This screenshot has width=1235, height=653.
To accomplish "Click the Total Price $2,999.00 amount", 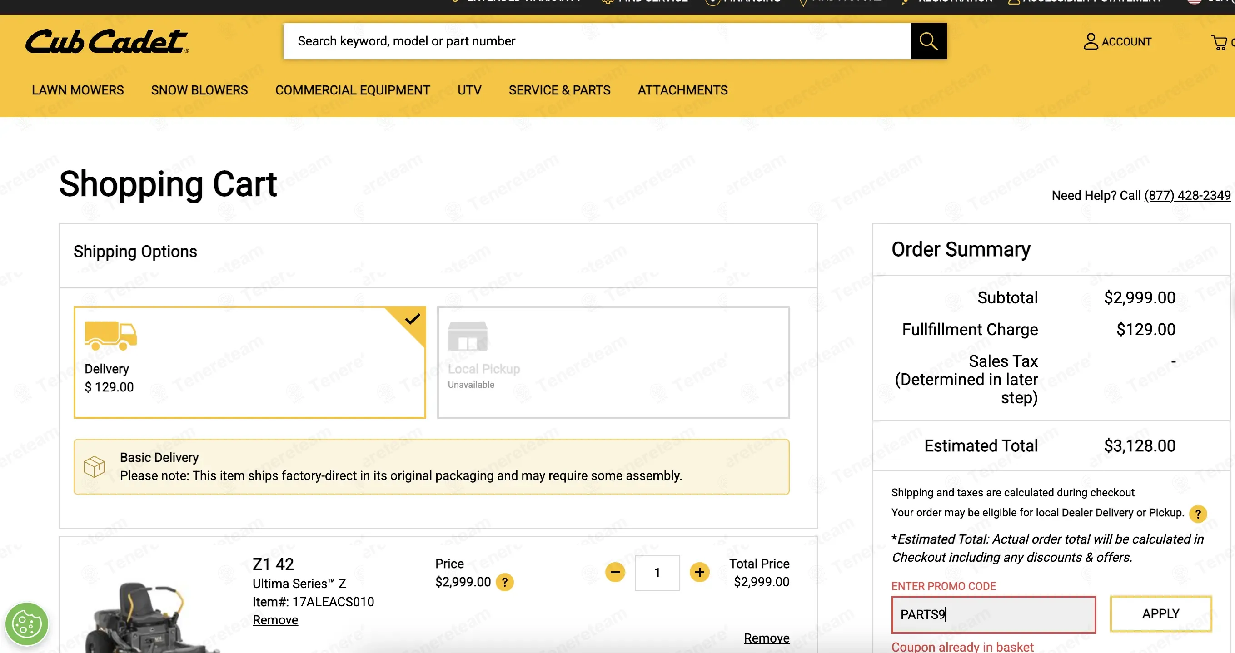I will click(x=762, y=582).
